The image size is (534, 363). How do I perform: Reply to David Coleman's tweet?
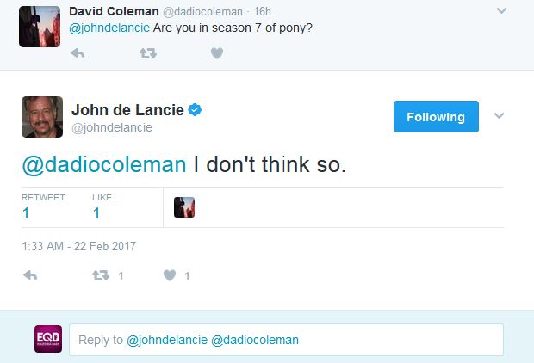point(78,53)
